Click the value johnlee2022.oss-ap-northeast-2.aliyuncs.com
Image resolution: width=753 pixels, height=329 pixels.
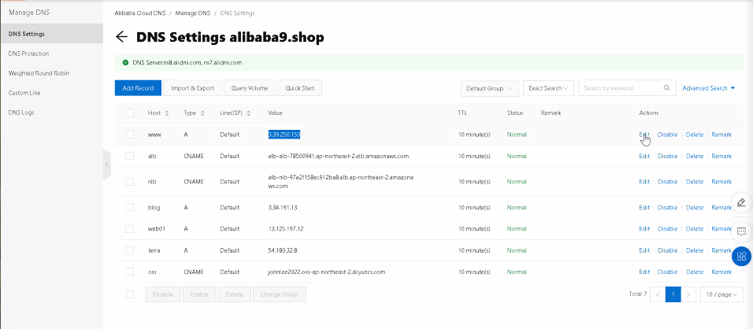coord(327,272)
